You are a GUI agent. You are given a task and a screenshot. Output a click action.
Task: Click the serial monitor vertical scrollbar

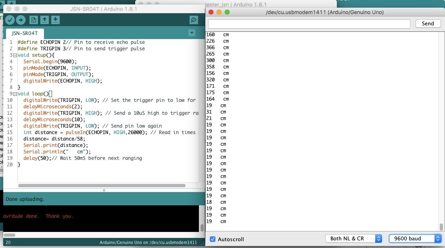pyautogui.click(x=441, y=226)
